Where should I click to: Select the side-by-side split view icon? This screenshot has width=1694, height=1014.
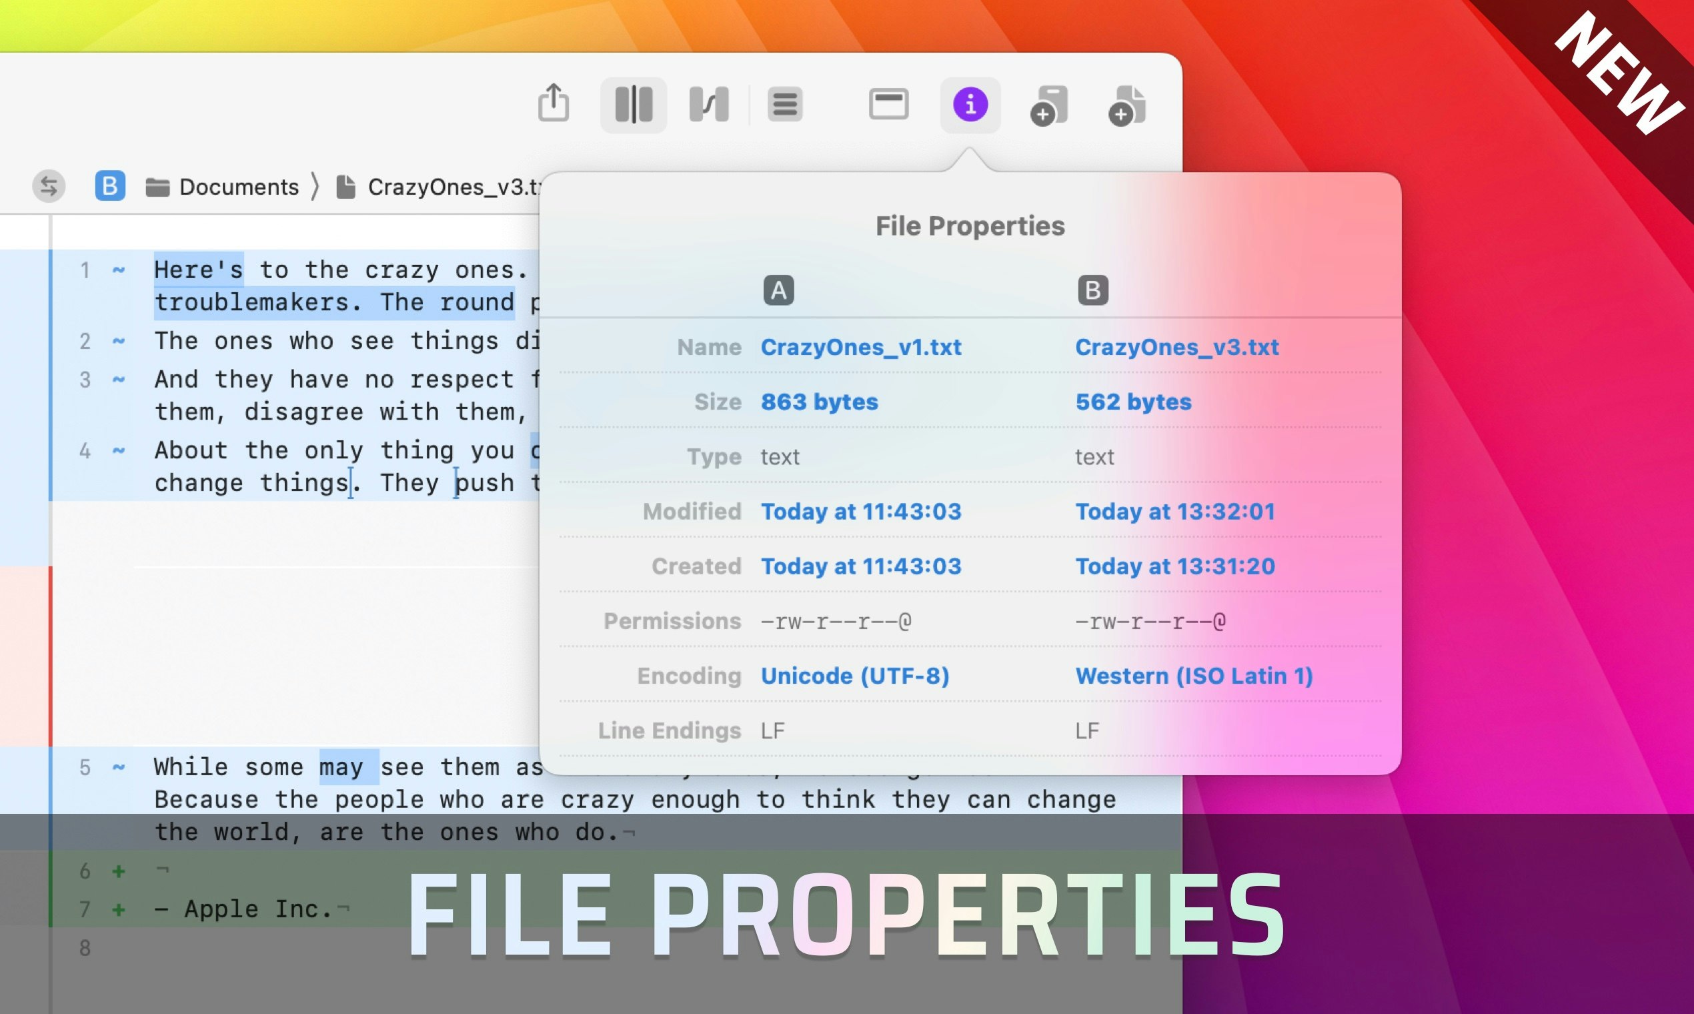[x=633, y=105]
